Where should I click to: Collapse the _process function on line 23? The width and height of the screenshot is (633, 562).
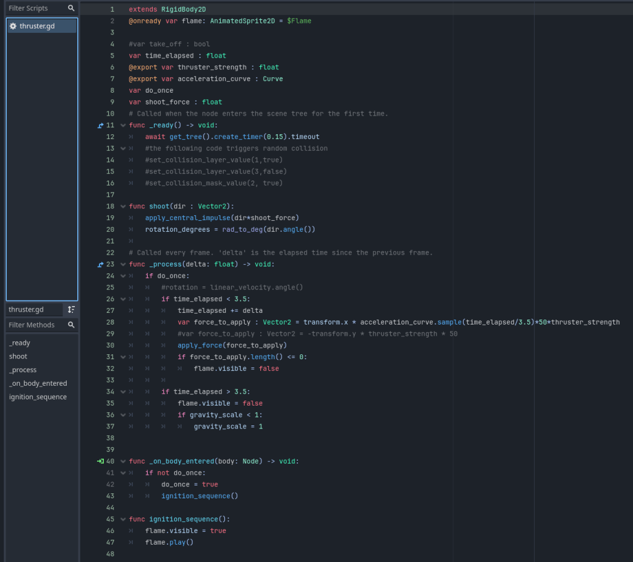[123, 265]
